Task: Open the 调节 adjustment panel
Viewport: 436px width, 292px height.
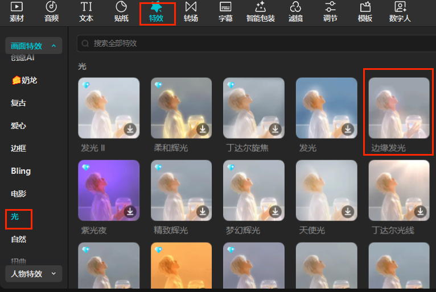Action: [x=330, y=11]
